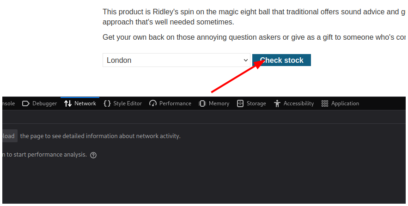Open the Memory tab label
The image size is (408, 206).
(219, 103)
